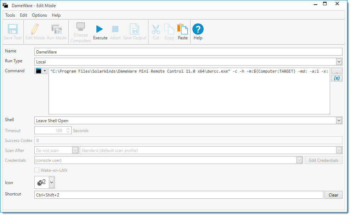The width and height of the screenshot is (351, 216).
Task: Open Help from the toolbar
Action: tap(198, 32)
